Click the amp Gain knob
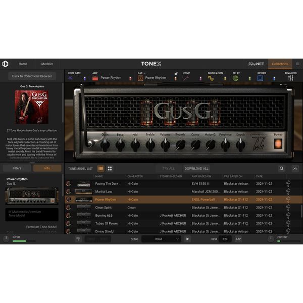The width and height of the screenshot is (303, 303). point(105,145)
